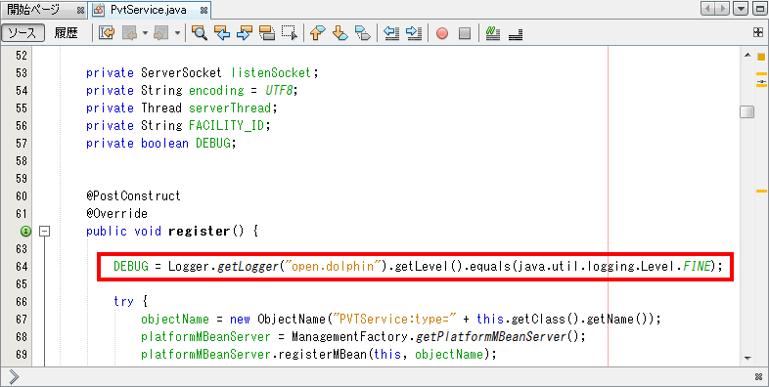The width and height of the screenshot is (769, 387).
Task: Click line number 64 in gutter
Action: click(x=22, y=267)
